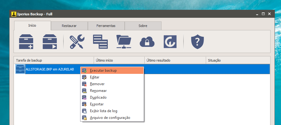Click the Arquivo de configuração icon
This screenshot has height=125, width=281.
[x=84, y=118]
